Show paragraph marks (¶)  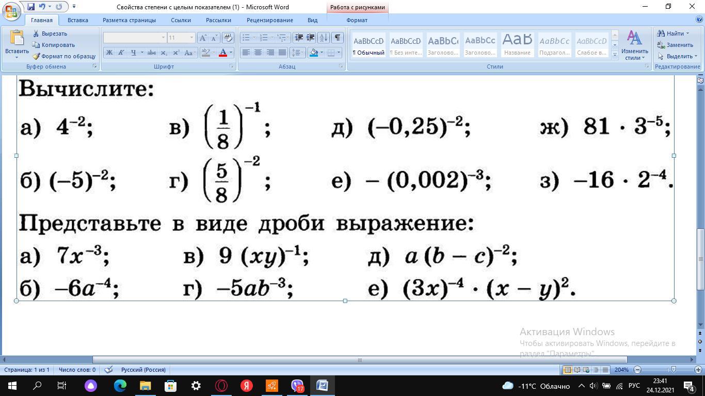337,38
